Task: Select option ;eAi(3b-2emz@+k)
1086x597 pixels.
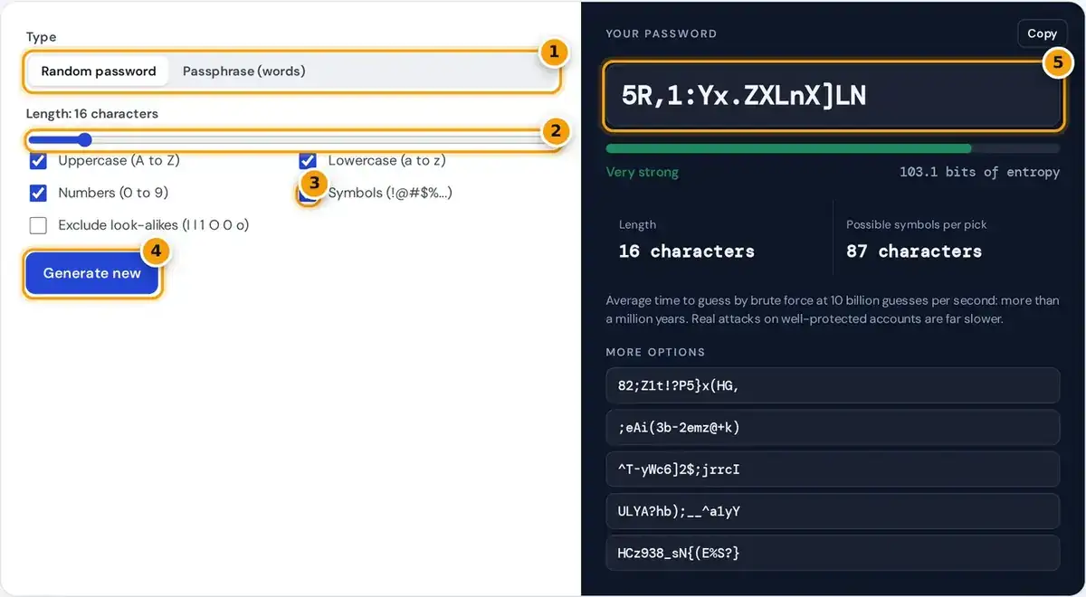Action: [833, 427]
